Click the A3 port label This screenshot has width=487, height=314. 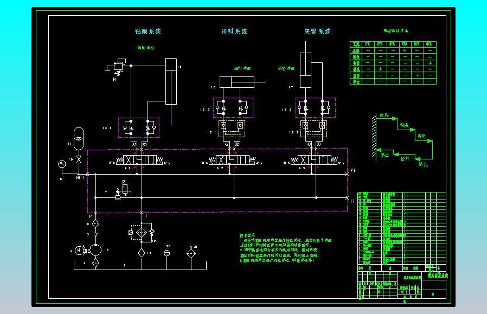(x=309, y=144)
